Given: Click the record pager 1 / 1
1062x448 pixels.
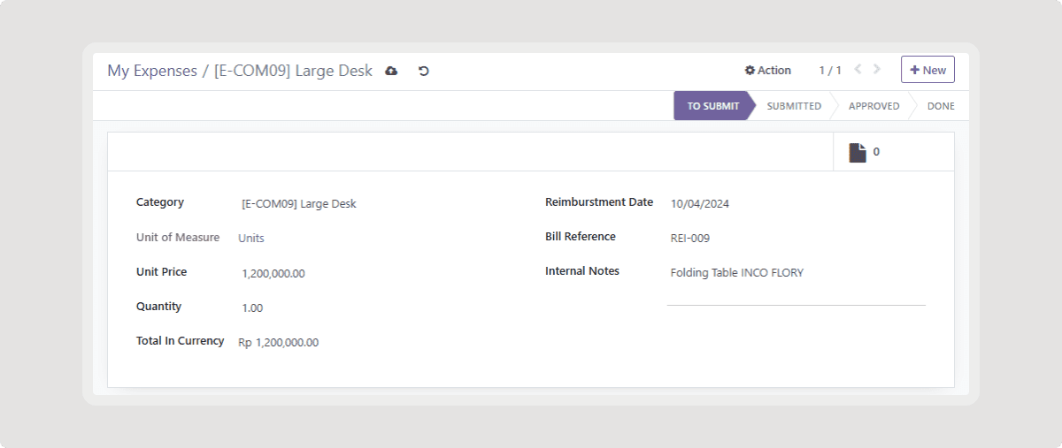Looking at the screenshot, I should point(829,71).
